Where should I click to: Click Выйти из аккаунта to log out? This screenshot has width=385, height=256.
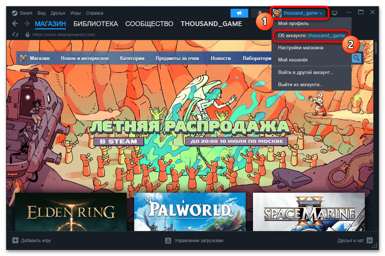300,84
